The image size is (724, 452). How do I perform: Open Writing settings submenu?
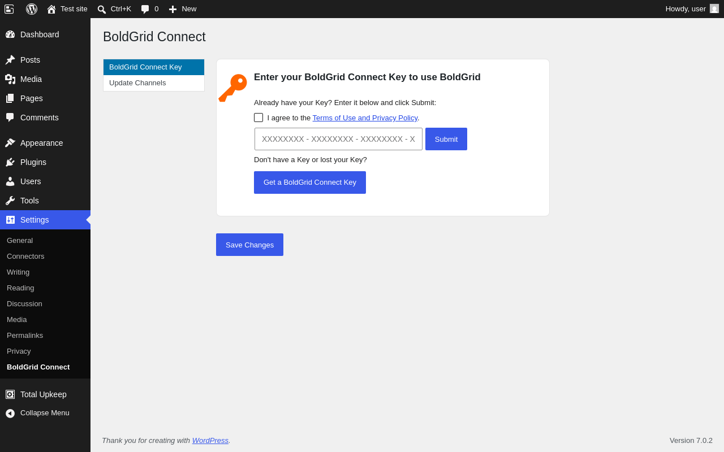tap(18, 272)
